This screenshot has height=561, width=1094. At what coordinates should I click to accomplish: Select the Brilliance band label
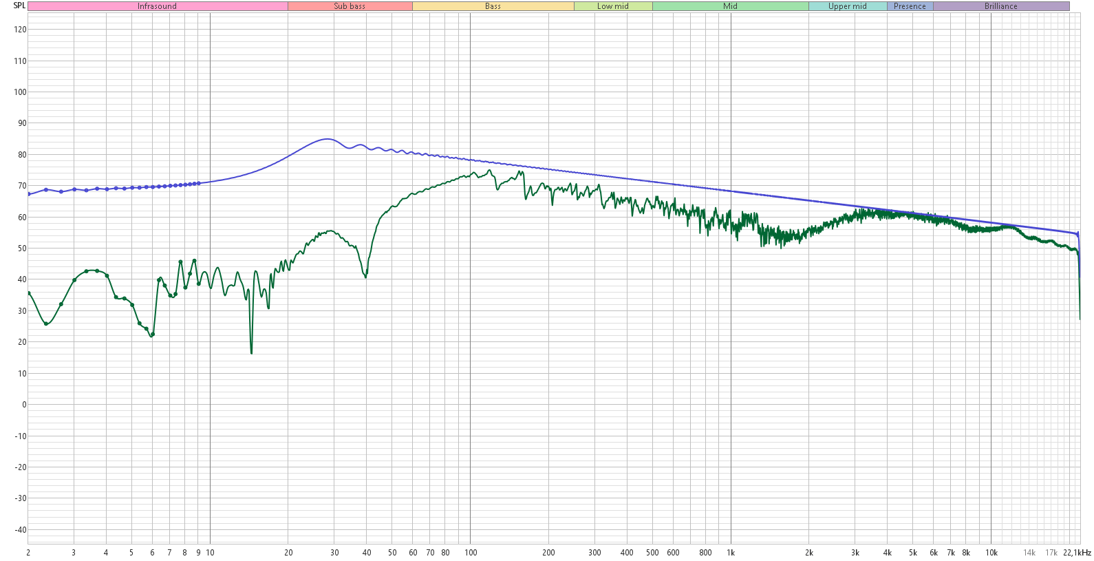pyautogui.click(x=1001, y=6)
